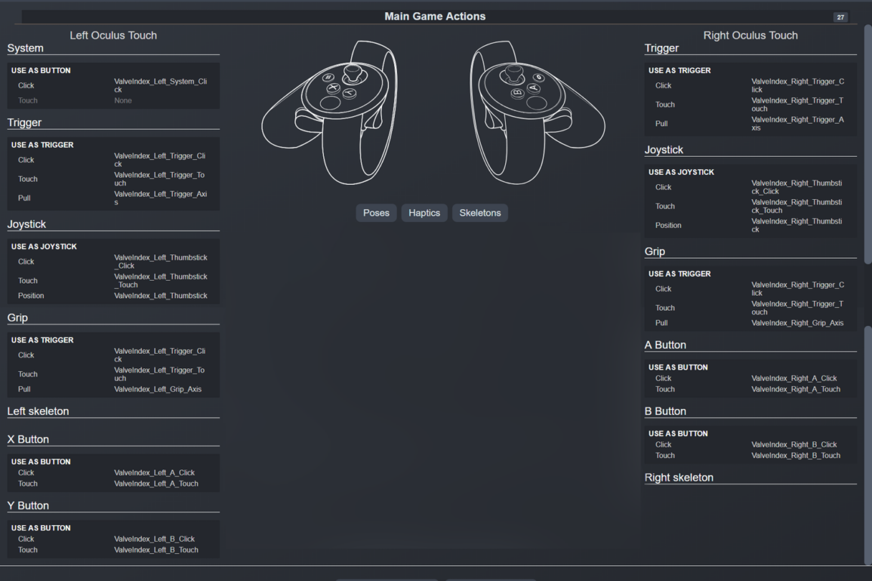The height and width of the screenshot is (581, 872).
Task: Select ValveIndex_Right_Trigger_Touch in the right Trigger section
Action: [797, 105]
